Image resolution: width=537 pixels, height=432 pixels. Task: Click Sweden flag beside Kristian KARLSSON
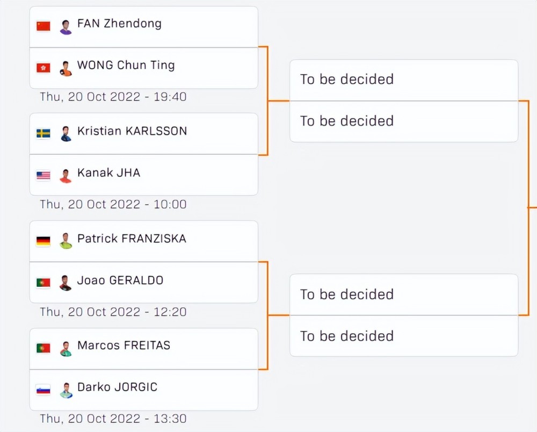(x=43, y=133)
